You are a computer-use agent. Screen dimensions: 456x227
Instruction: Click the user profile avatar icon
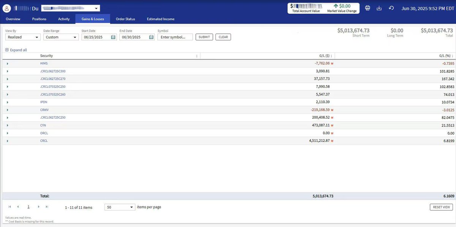[x=6, y=8]
